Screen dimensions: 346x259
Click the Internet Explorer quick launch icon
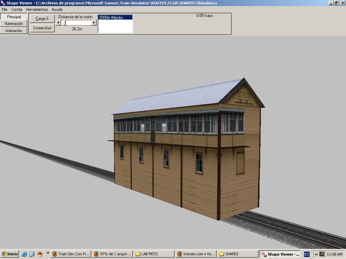[24, 254]
